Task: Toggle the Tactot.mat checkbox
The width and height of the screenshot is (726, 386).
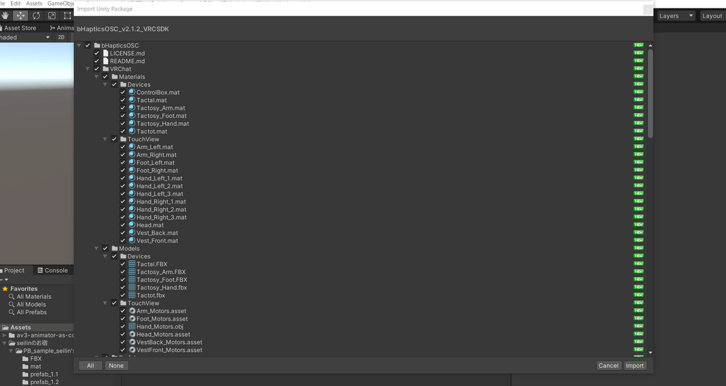Action: tap(123, 131)
